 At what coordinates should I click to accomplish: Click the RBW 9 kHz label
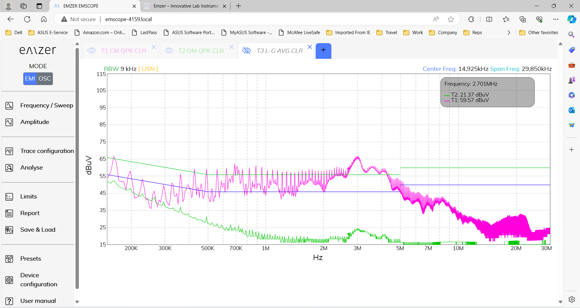(120, 69)
